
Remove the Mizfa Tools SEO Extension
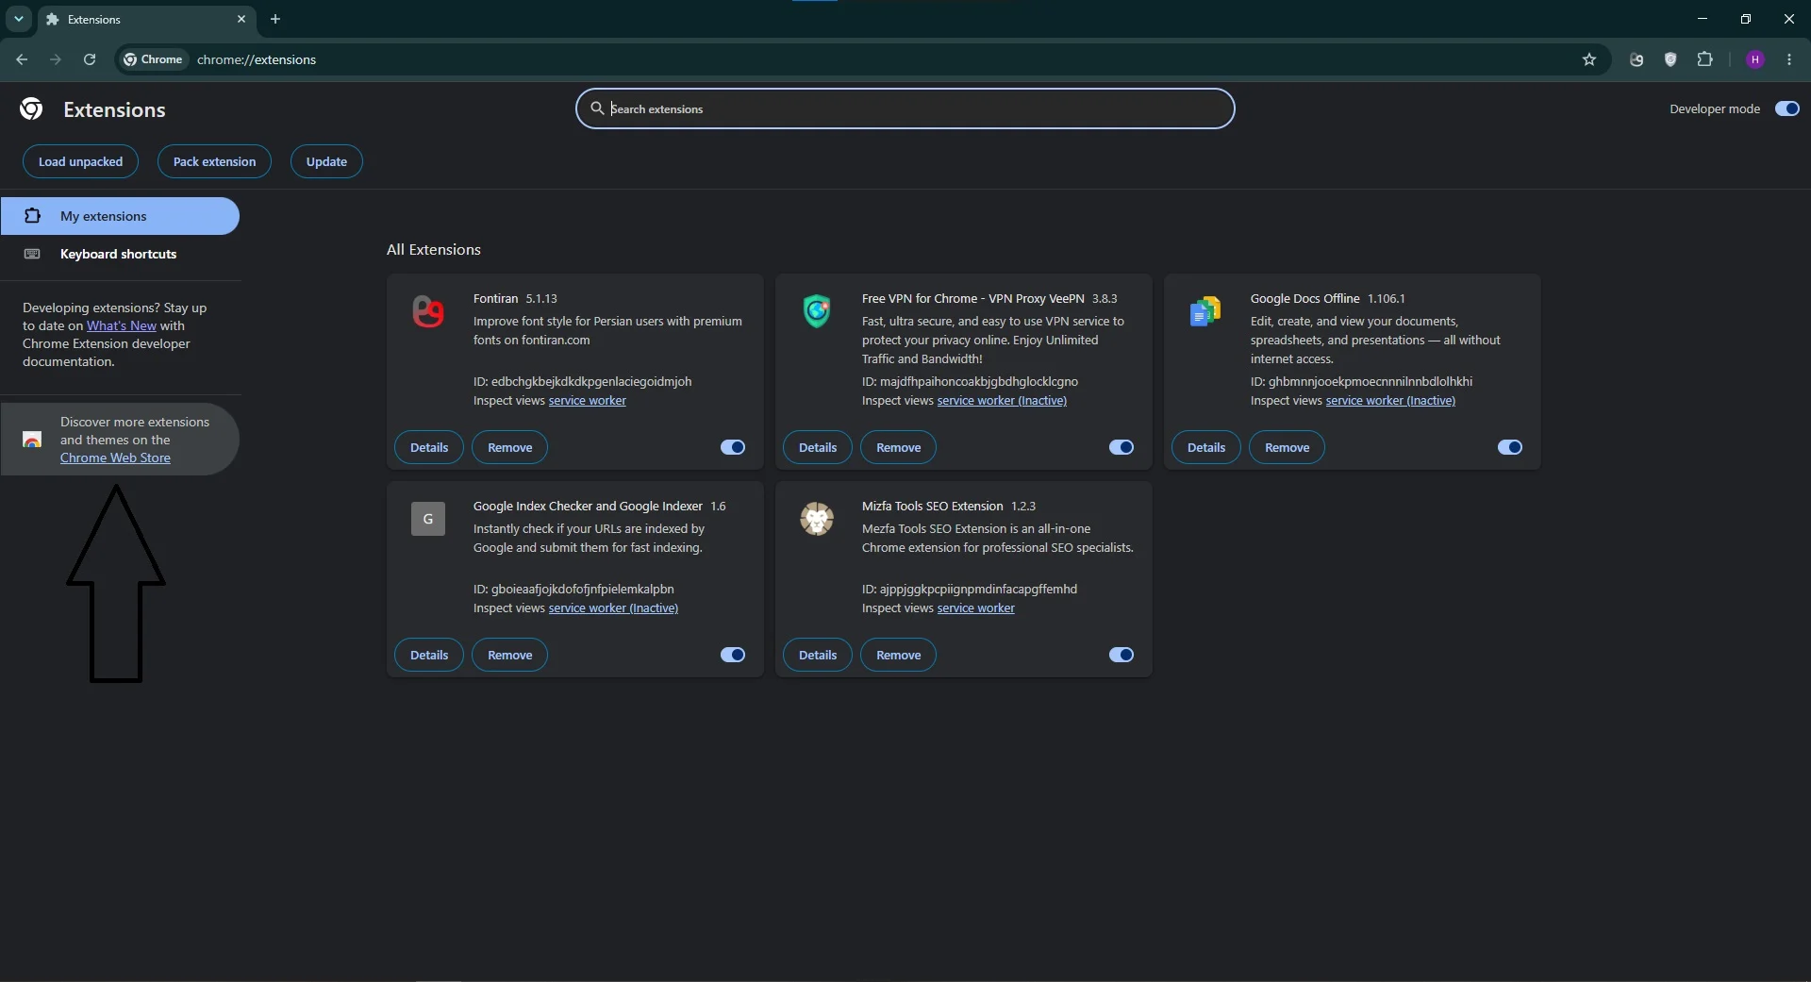(x=899, y=655)
